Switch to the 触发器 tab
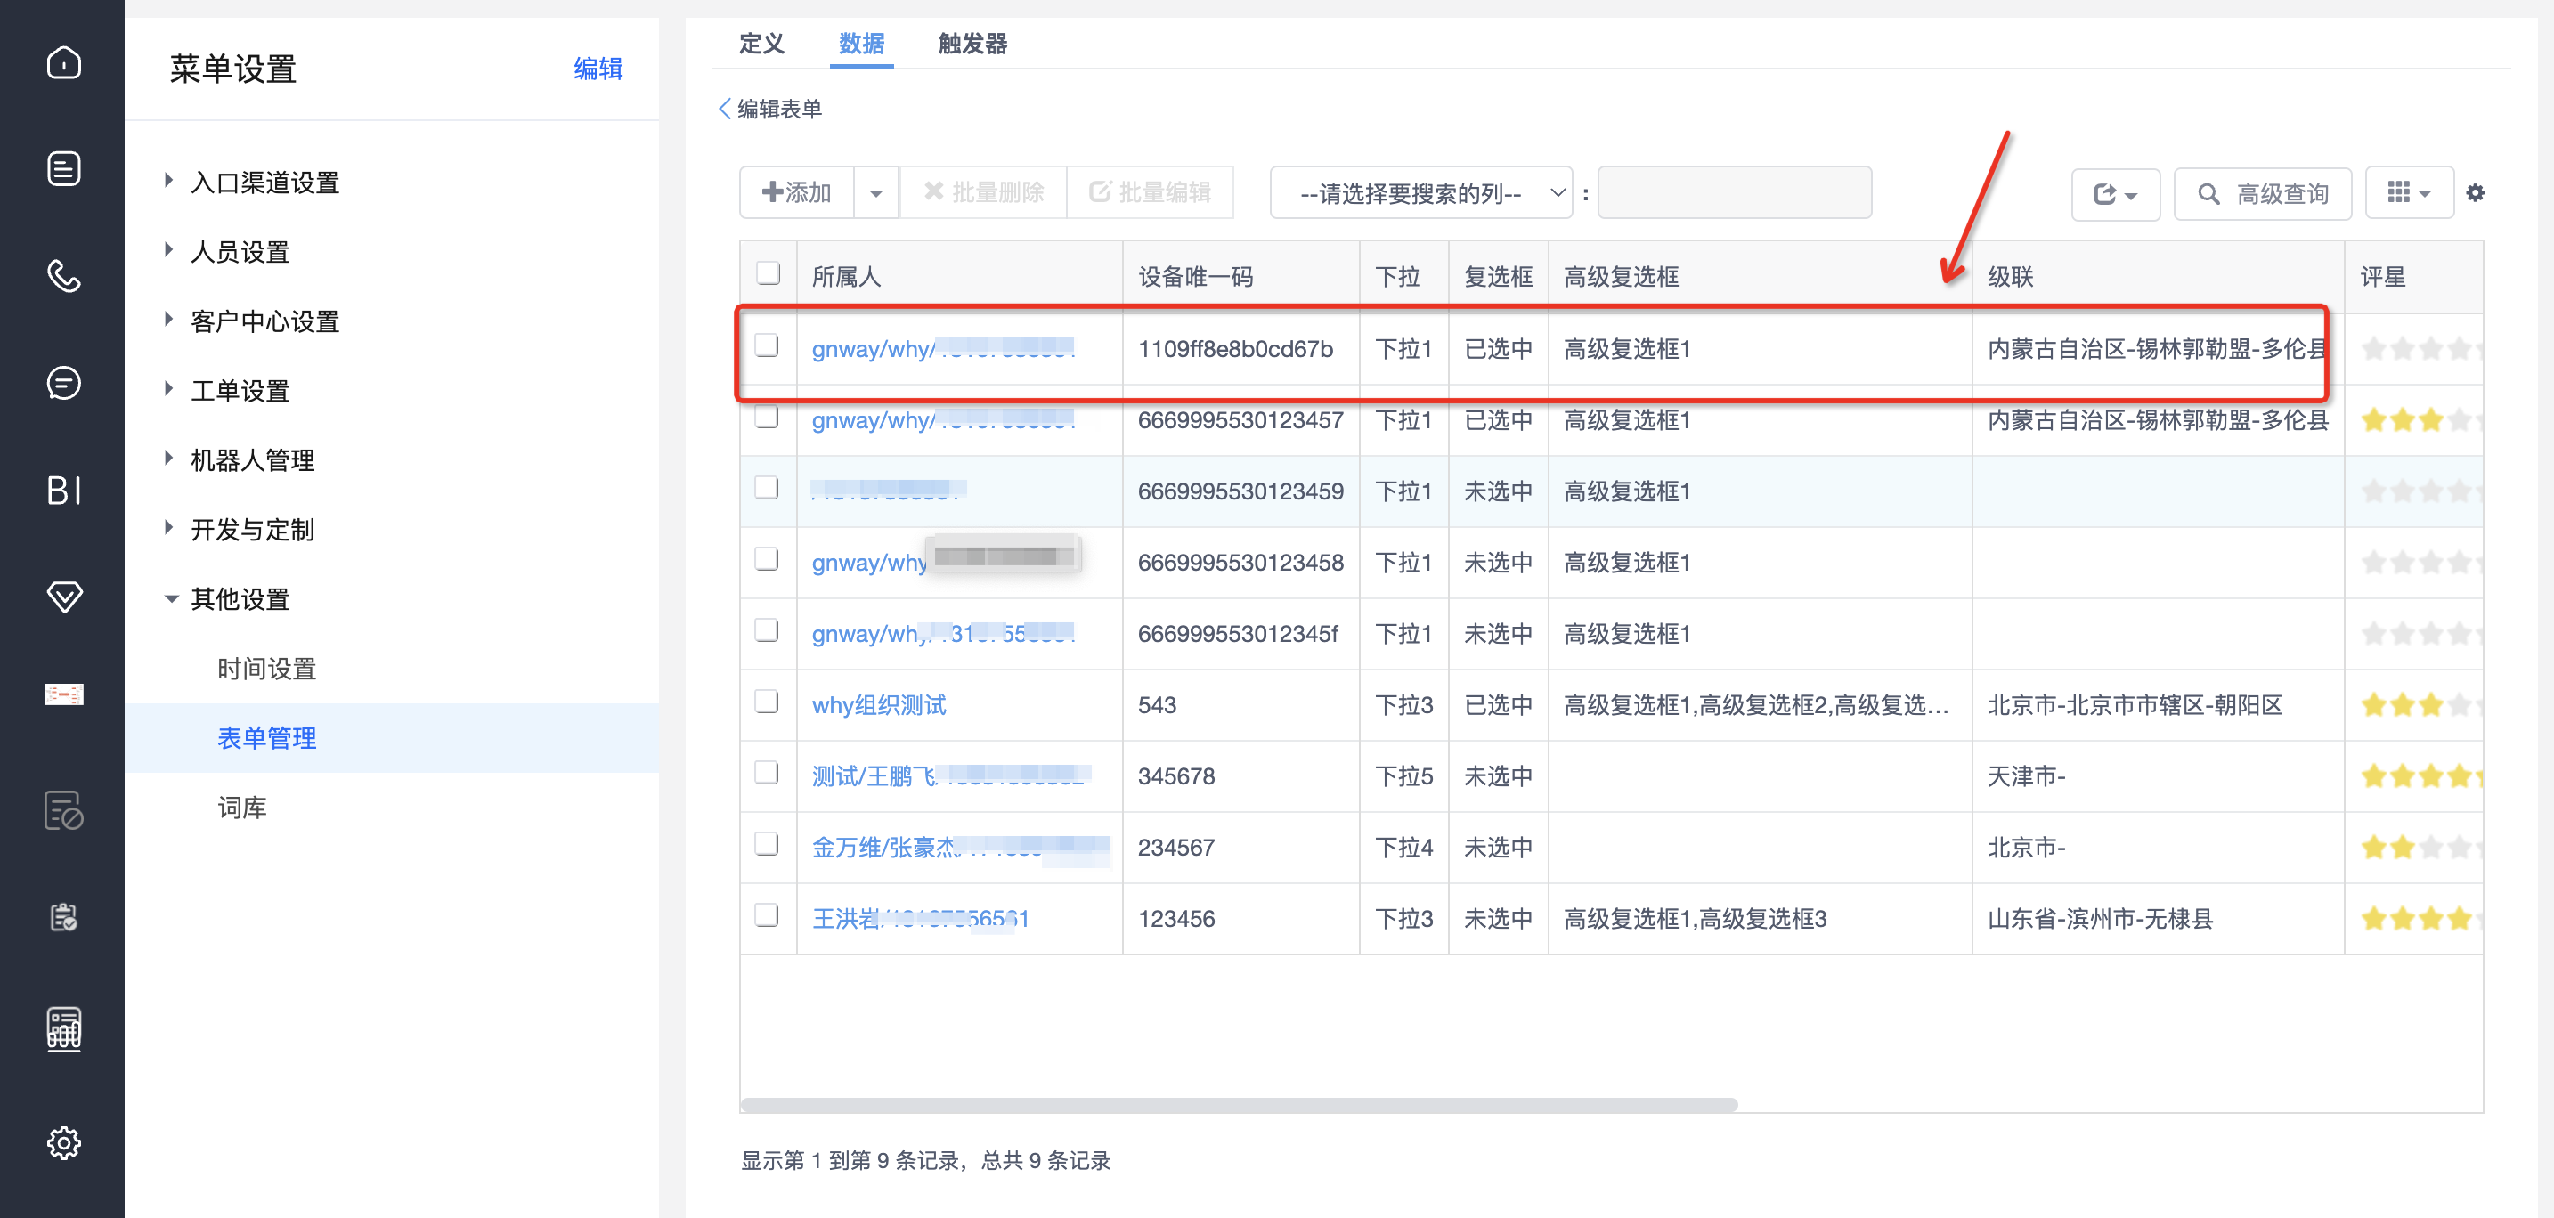 [x=972, y=44]
